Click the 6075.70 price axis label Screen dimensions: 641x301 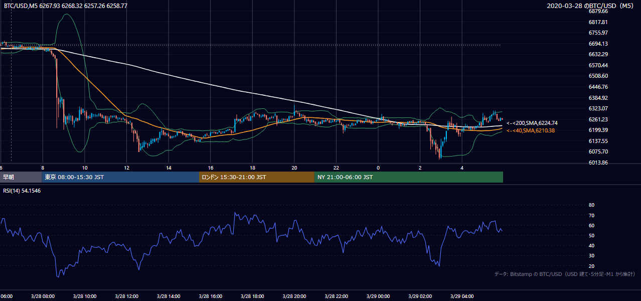point(598,152)
